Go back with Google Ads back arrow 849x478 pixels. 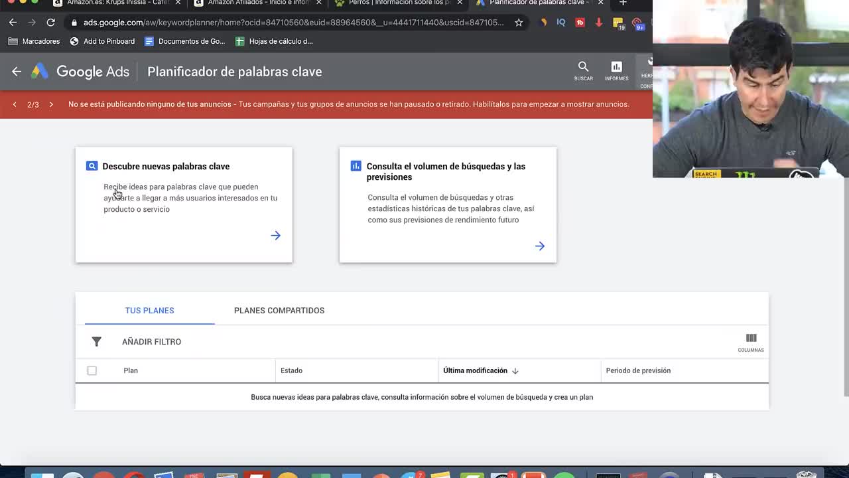[17, 72]
